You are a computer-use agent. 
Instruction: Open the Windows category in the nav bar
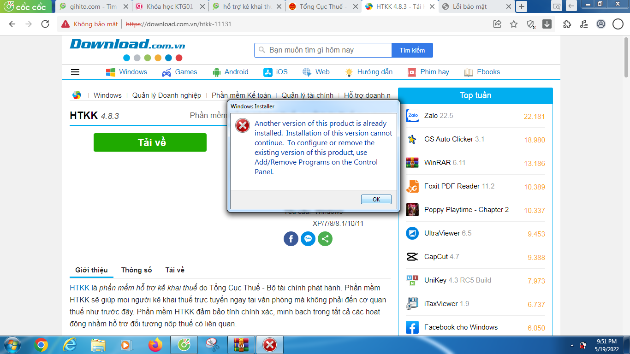pyautogui.click(x=126, y=72)
